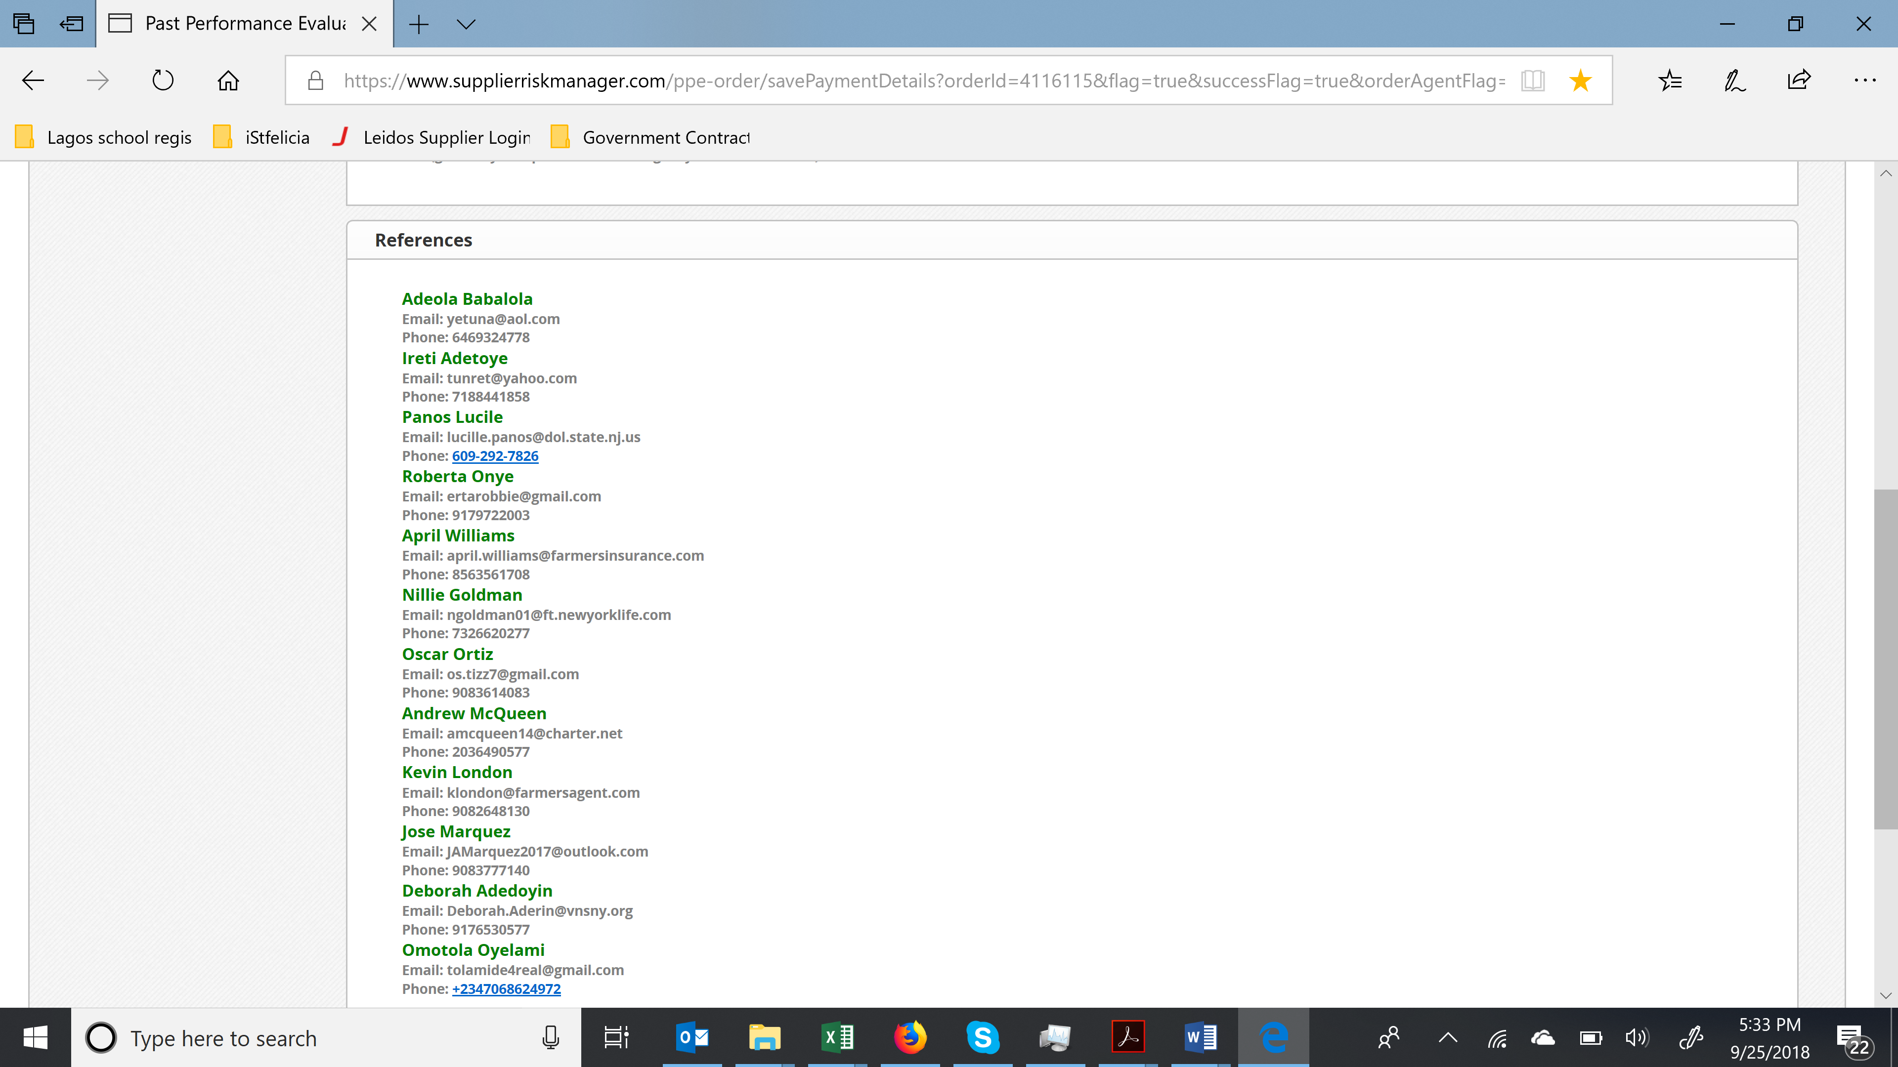Screen dimensions: 1898x1067
Task: Open Lagos school regis bookmark folder
Action: coord(104,137)
